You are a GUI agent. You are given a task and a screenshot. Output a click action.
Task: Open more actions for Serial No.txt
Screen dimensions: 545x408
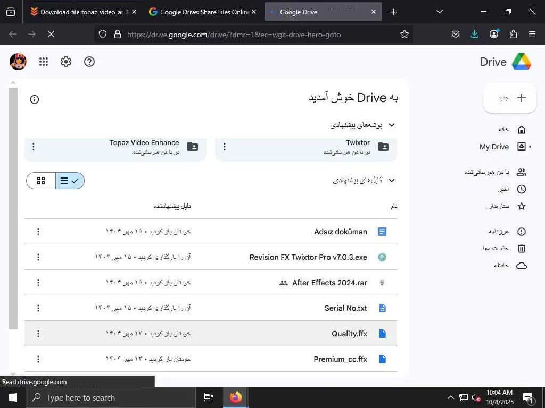click(x=38, y=308)
